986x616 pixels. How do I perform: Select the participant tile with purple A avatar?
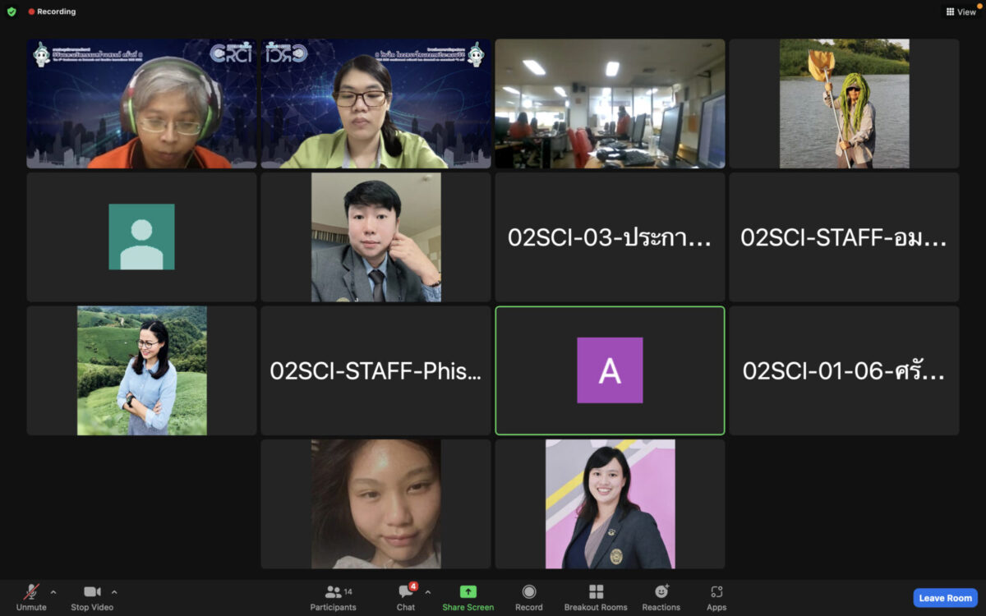610,370
